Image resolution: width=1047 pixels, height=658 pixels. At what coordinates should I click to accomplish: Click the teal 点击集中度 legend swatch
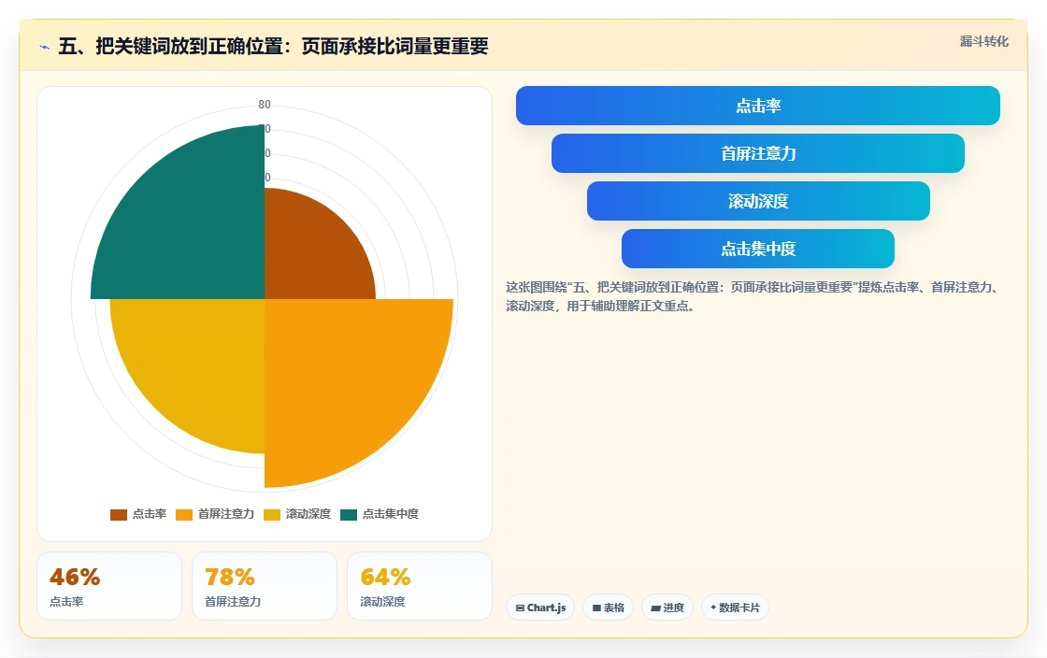[x=349, y=514]
